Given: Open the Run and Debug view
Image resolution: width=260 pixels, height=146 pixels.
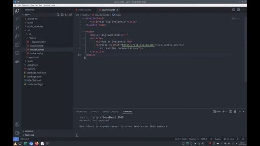Looking at the screenshot, I should [17, 36].
